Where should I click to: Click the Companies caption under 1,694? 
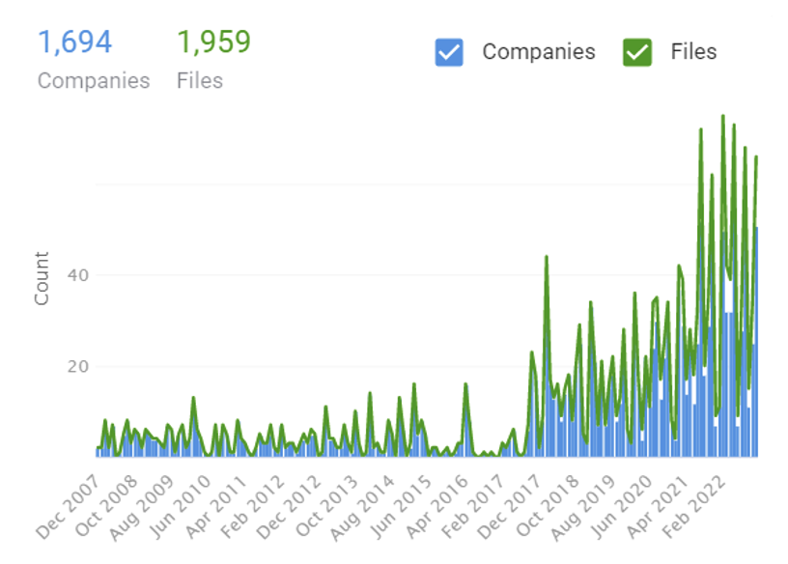point(94,81)
